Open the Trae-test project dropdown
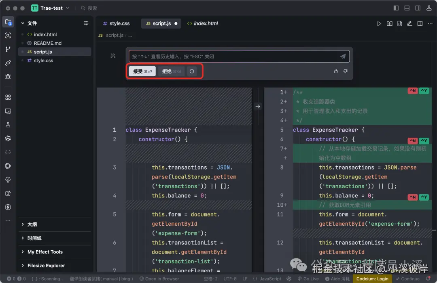437x283 pixels. pos(51,8)
